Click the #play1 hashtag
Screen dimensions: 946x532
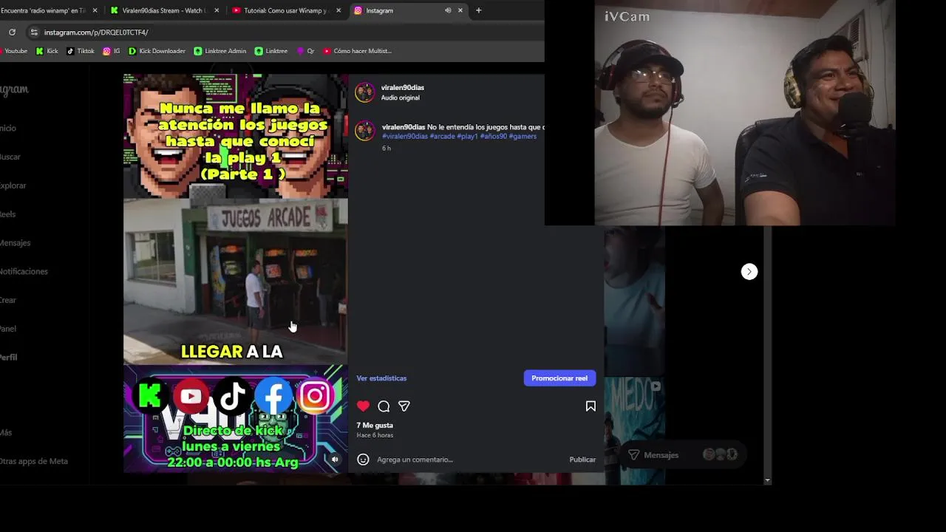pyautogui.click(x=467, y=136)
